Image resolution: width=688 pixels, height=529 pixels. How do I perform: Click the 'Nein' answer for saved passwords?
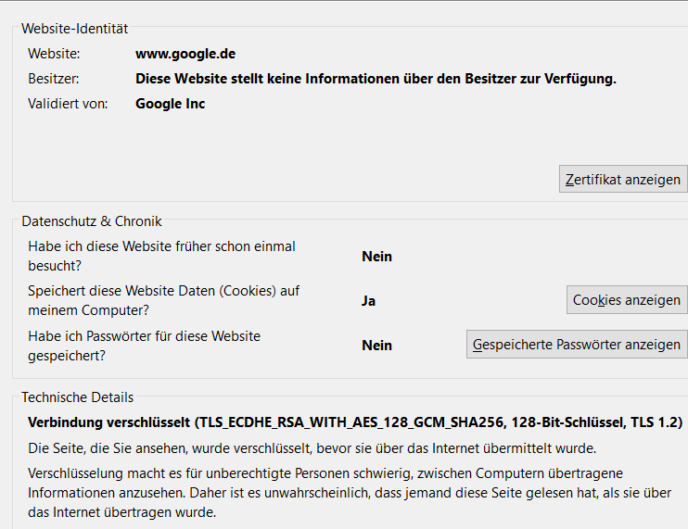coord(376,346)
